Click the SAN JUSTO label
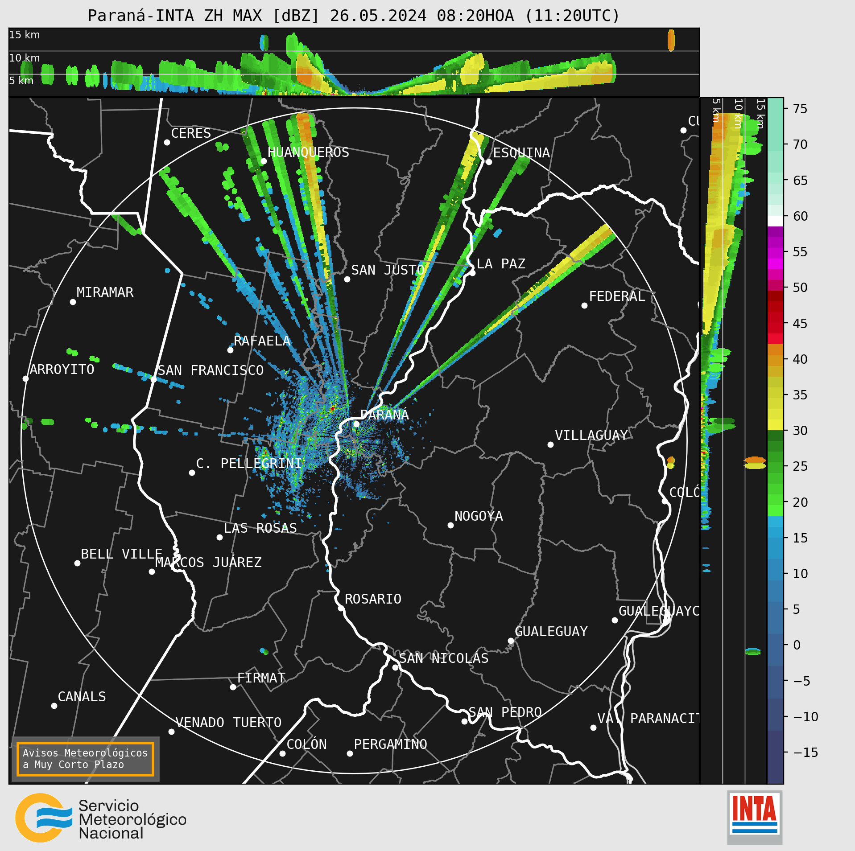Screen dimensions: 855x851 388,270
